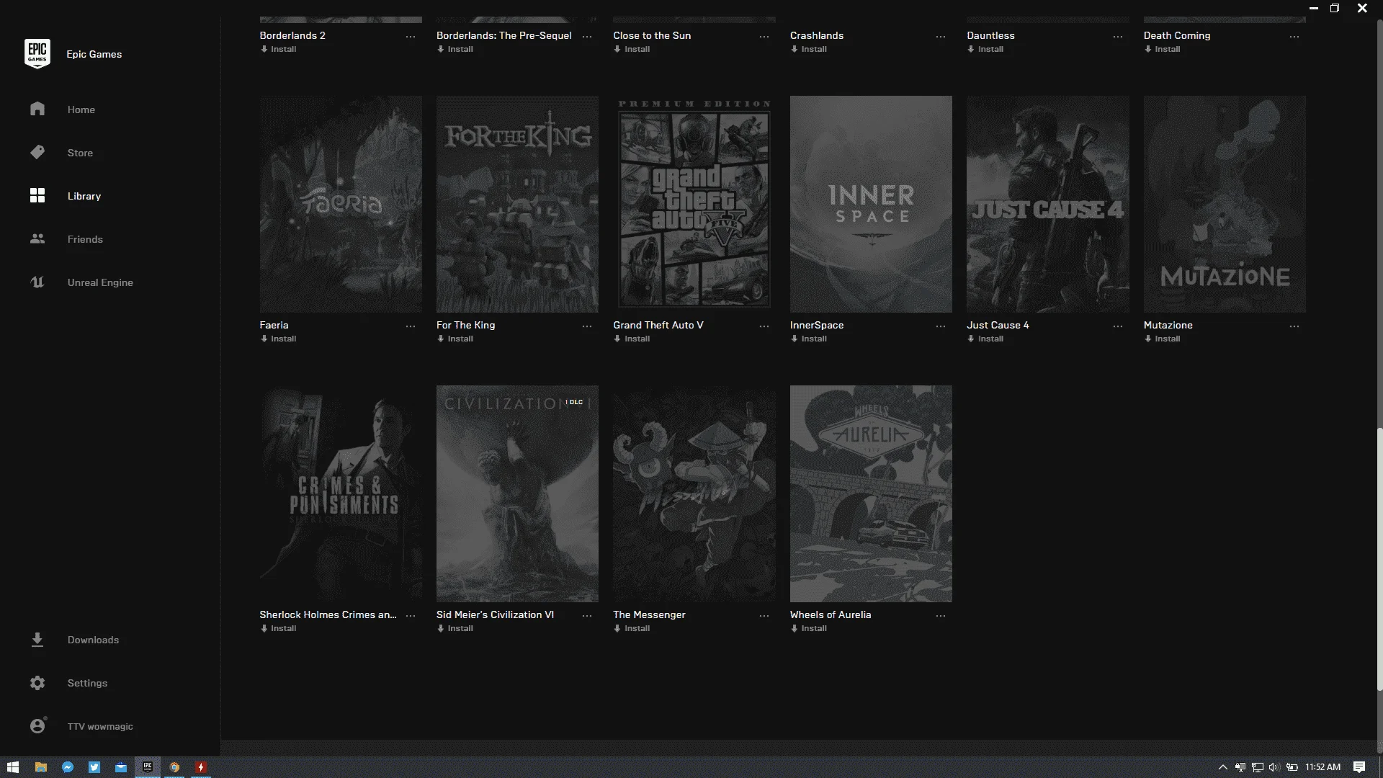Install Sid Meier's Civilization VI

tap(455, 628)
